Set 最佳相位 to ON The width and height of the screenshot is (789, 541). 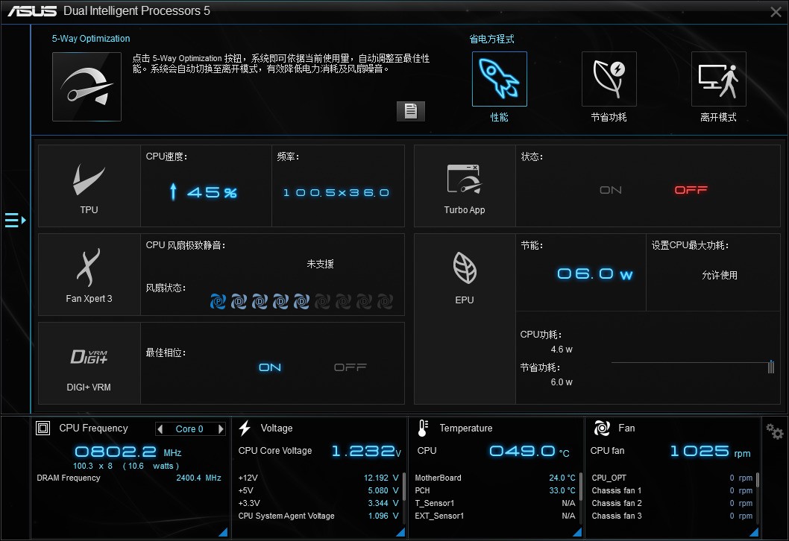pyautogui.click(x=270, y=367)
